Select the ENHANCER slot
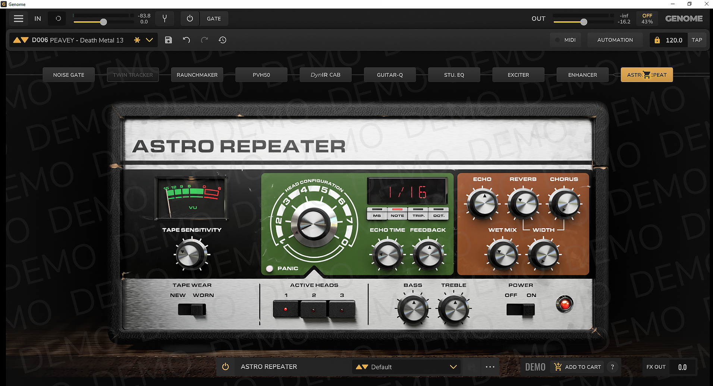This screenshot has width=713, height=386. coord(583,75)
